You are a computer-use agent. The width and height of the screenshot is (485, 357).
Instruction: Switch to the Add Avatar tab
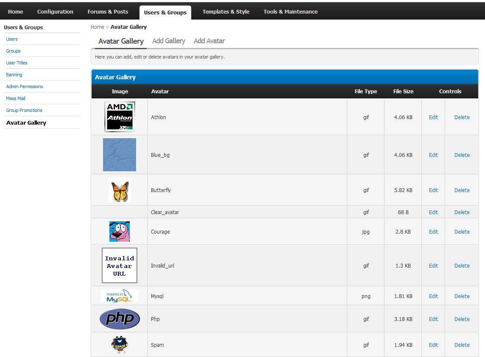(209, 41)
